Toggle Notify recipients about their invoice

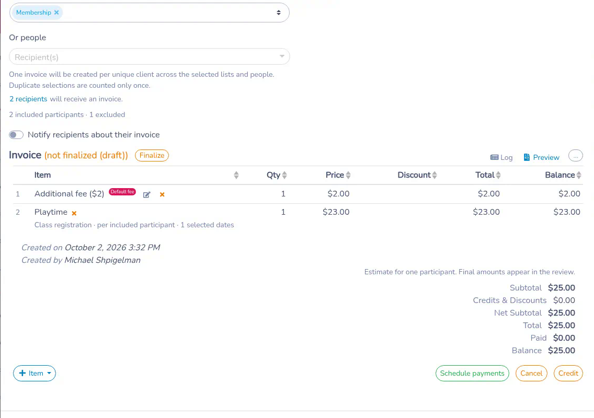16,135
